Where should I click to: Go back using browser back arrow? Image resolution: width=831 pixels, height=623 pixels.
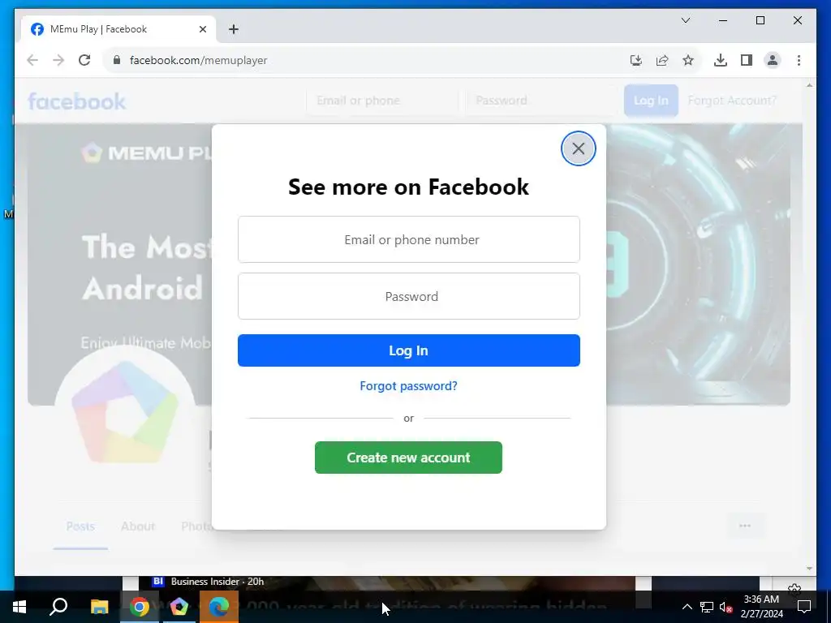coord(32,60)
